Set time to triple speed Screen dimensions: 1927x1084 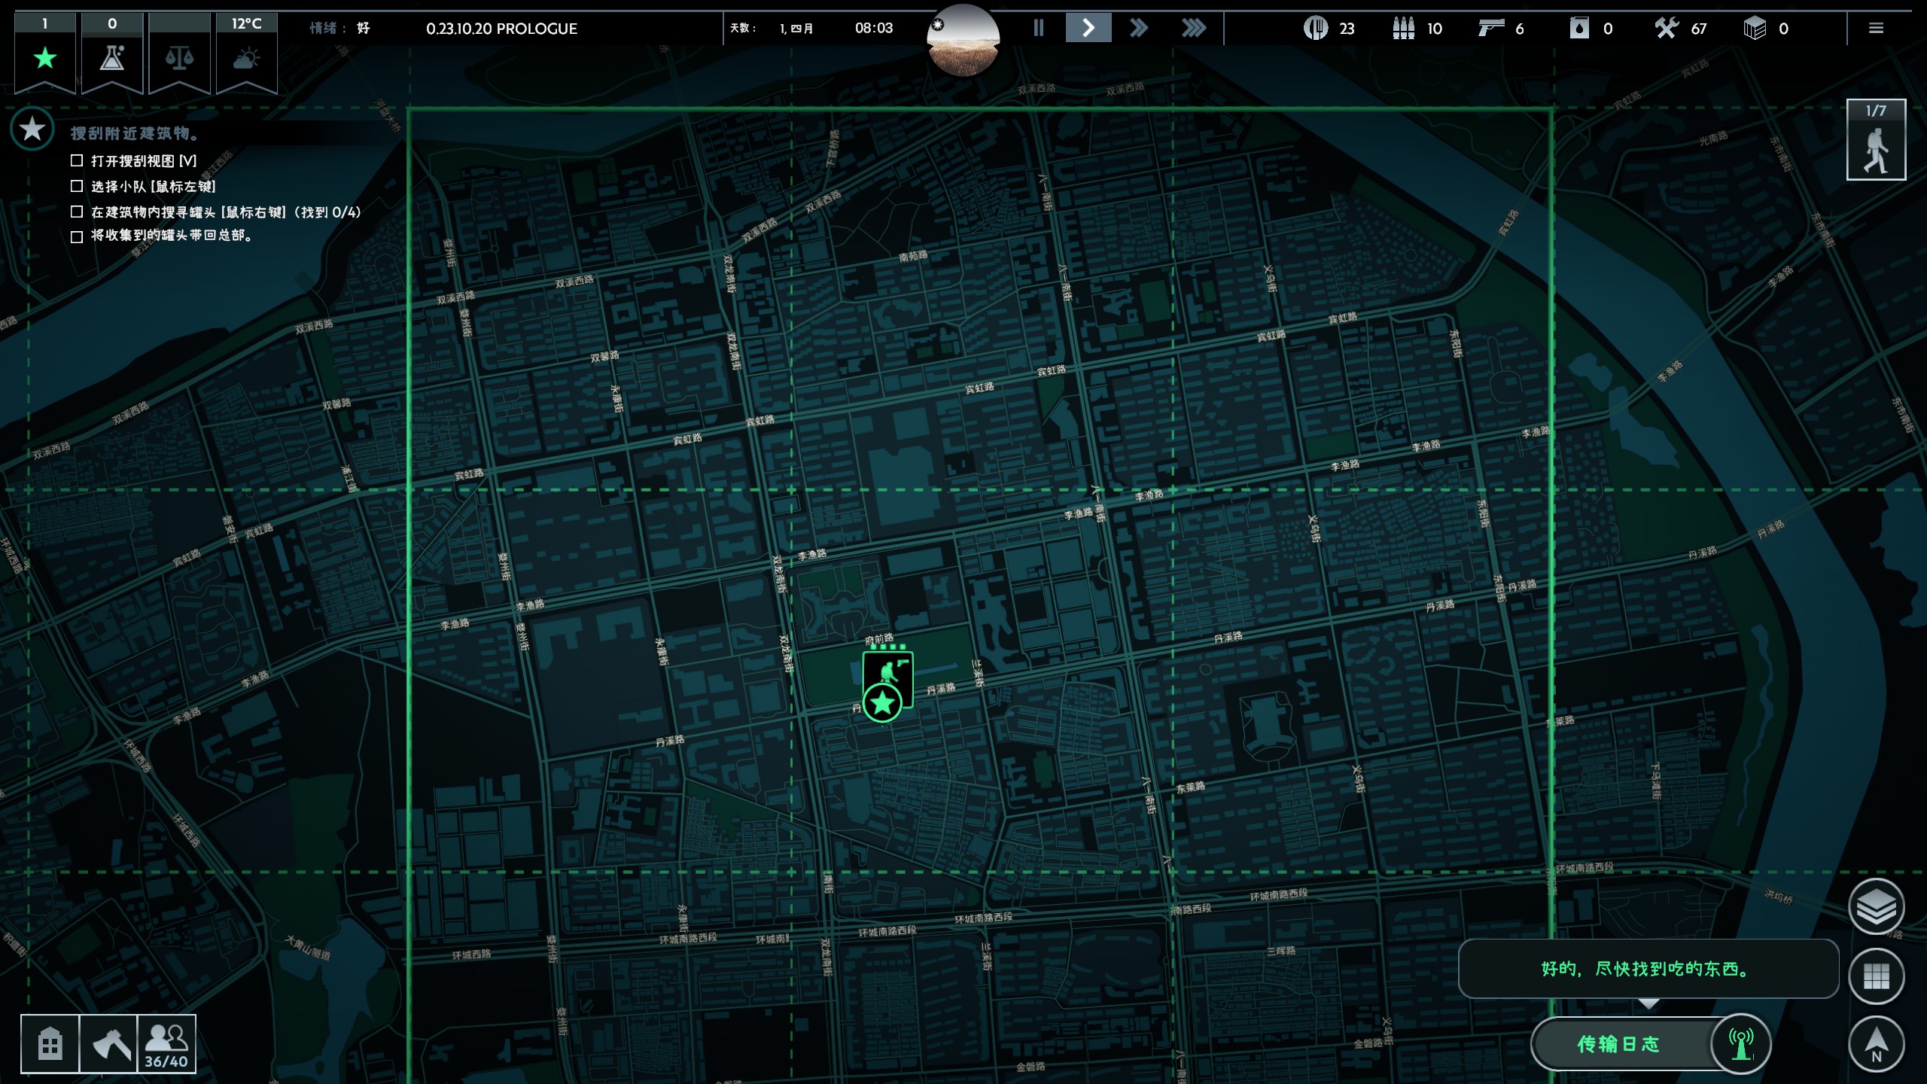click(x=1193, y=29)
